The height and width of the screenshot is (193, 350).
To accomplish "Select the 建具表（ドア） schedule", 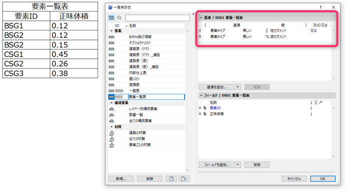I will coord(146,49).
